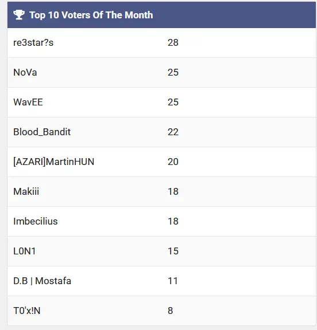Select the Top 10 Voters heading
The width and height of the screenshot is (317, 330).
[x=91, y=15]
